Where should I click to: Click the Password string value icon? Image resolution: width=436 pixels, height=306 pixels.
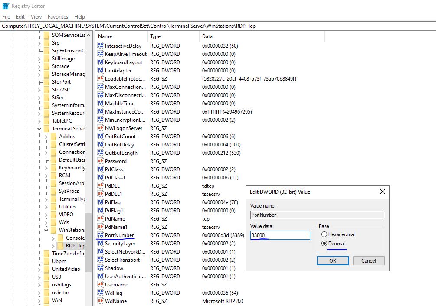tap(101, 161)
